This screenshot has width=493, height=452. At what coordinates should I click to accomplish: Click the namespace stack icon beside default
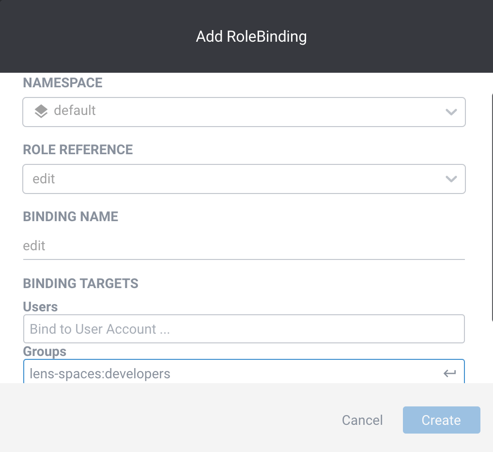click(x=41, y=112)
